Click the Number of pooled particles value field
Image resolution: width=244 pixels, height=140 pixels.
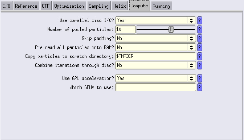coord(126,29)
